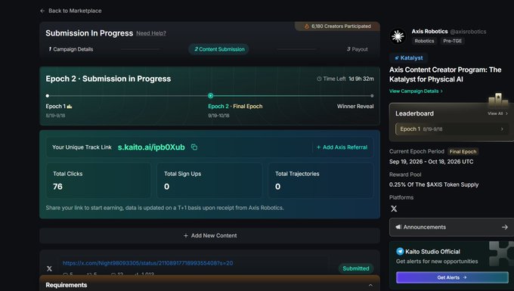This screenshot has height=291, width=514.
Task: Click the back arrow icon beside Back to Marketplace
Action: pyautogui.click(x=42, y=11)
